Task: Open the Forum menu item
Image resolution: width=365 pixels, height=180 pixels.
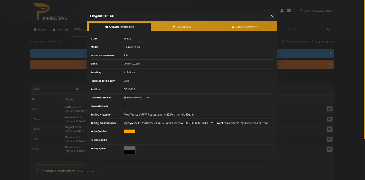Action: [x=39, y=30]
